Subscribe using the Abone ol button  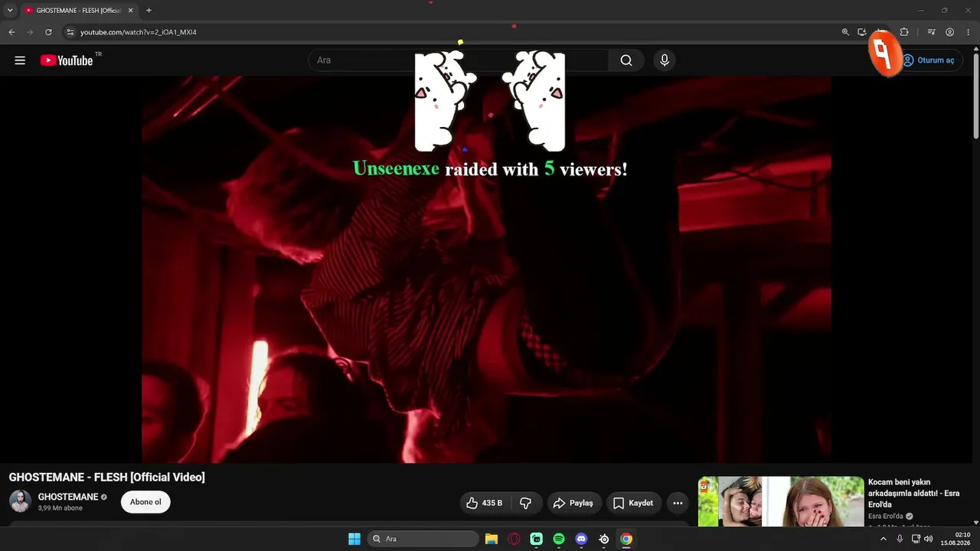point(145,502)
